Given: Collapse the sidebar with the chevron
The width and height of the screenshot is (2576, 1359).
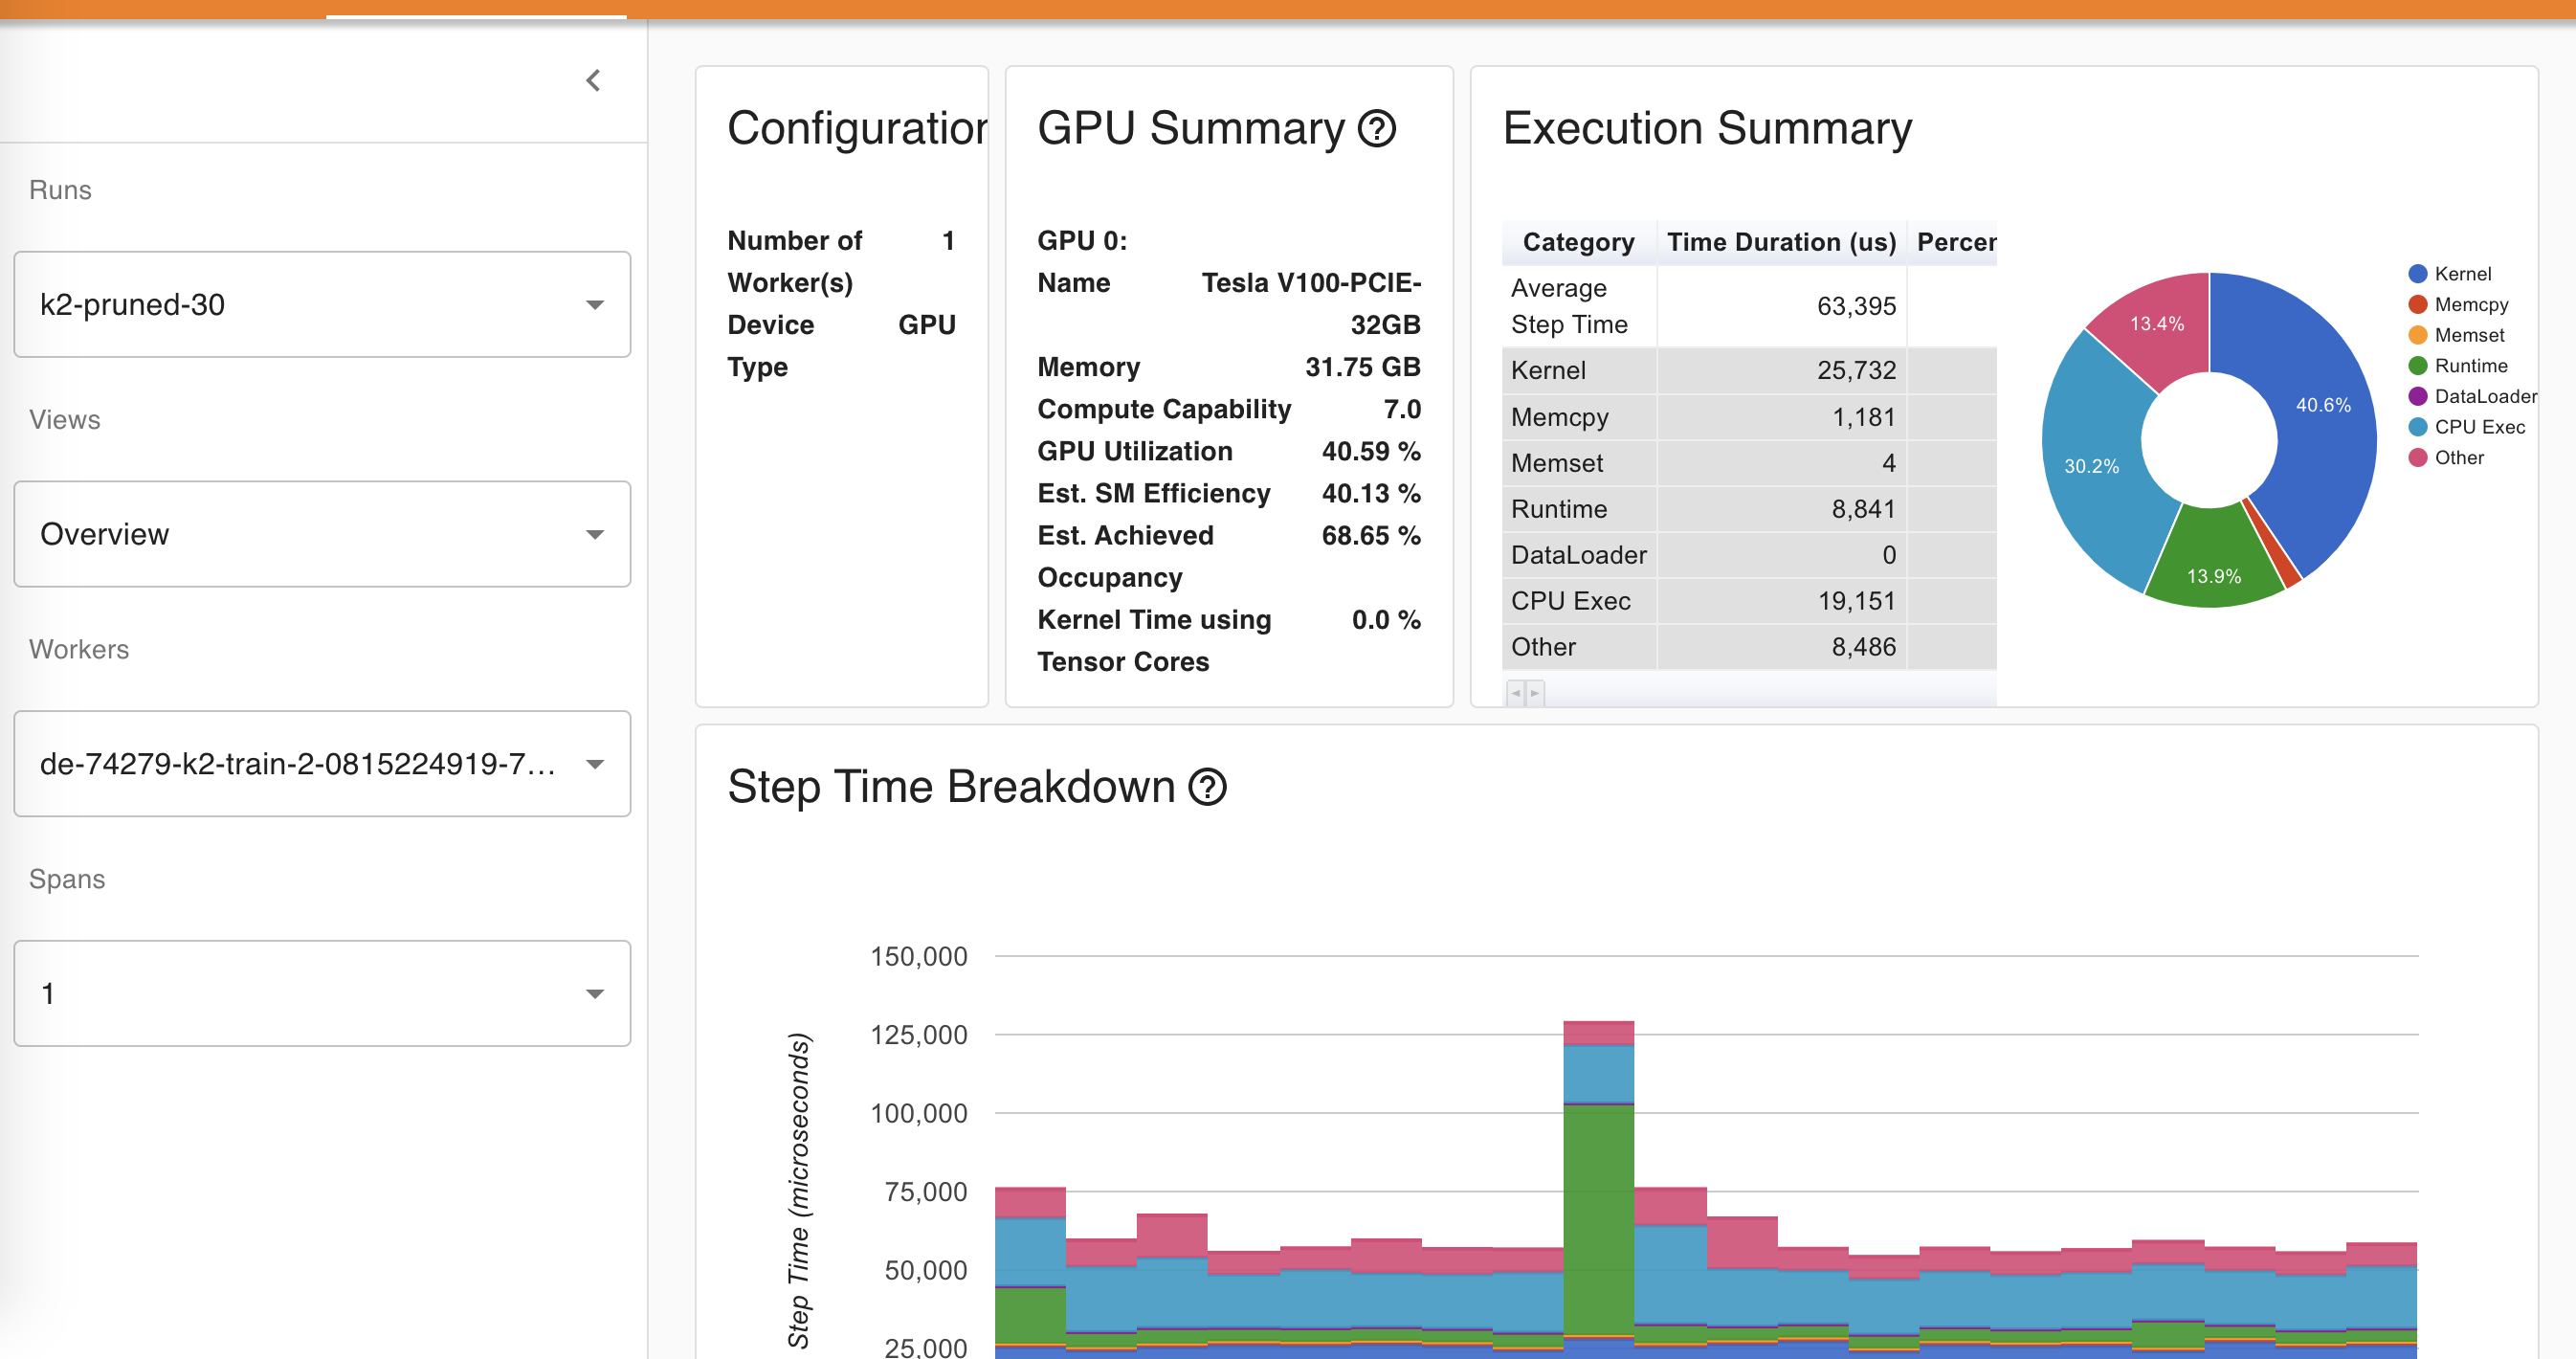Looking at the screenshot, I should [593, 80].
